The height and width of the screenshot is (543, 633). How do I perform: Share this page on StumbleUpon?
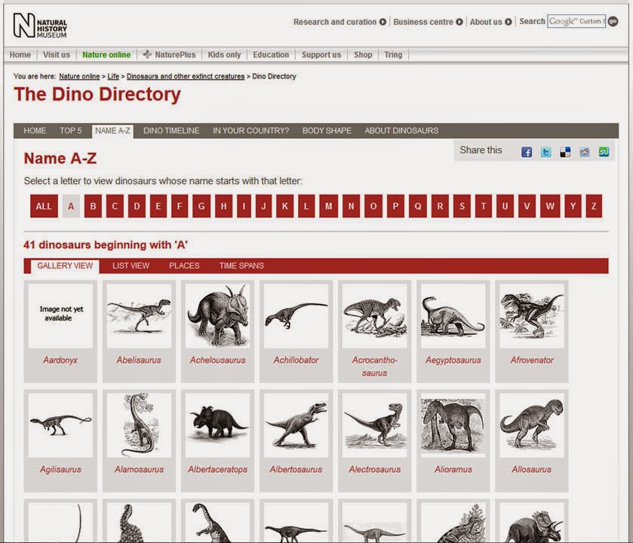tap(604, 152)
